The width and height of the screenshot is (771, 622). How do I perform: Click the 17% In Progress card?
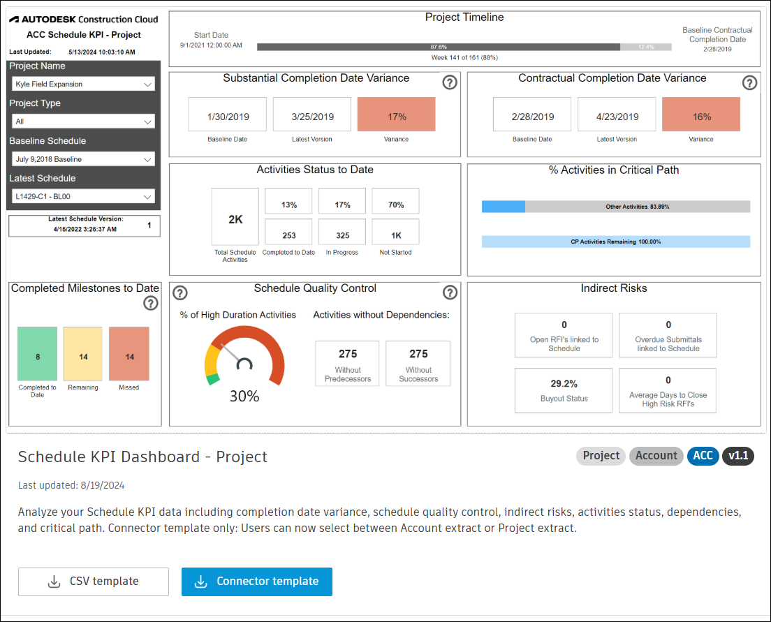click(342, 200)
